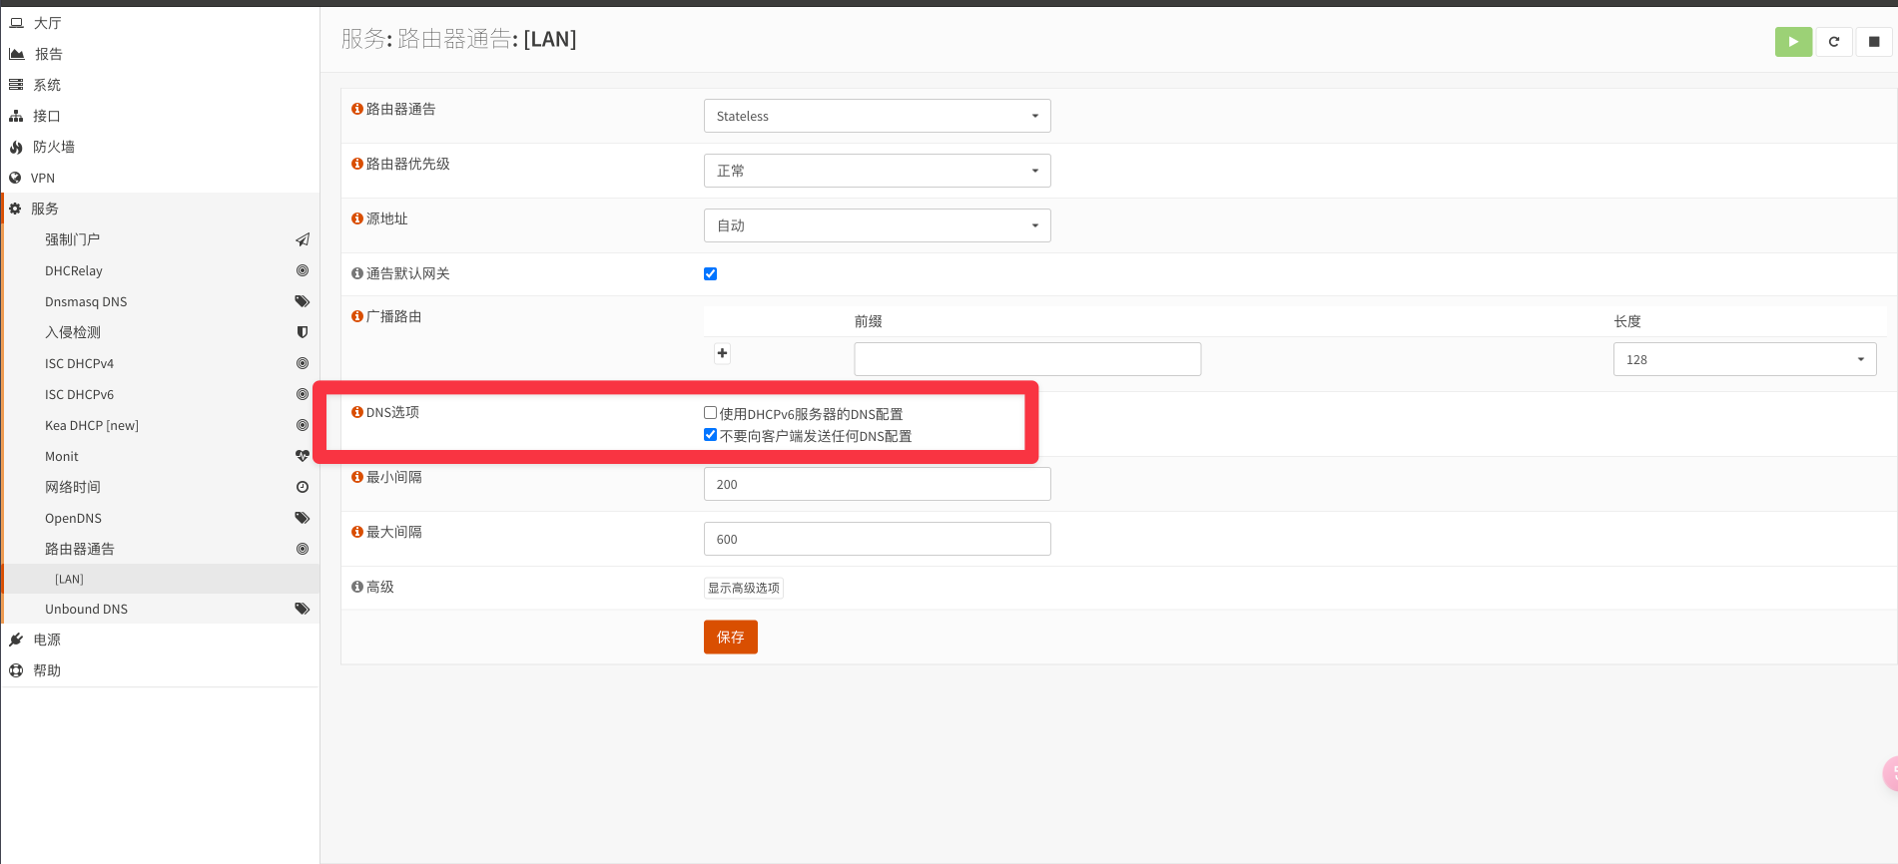The width and height of the screenshot is (1898, 864).
Task: Restart the service using the reload icon
Action: point(1834,42)
